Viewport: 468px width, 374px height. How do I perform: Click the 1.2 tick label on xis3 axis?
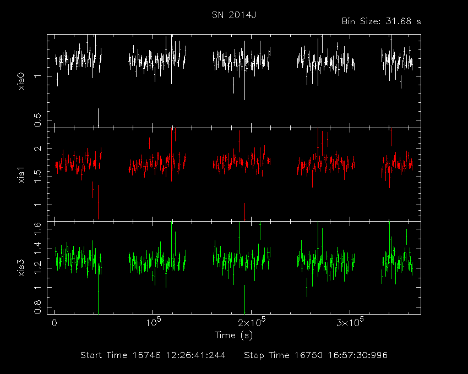[x=37, y=268]
